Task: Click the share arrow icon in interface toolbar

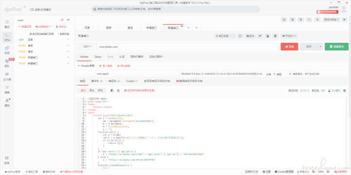Action: coord(260,36)
